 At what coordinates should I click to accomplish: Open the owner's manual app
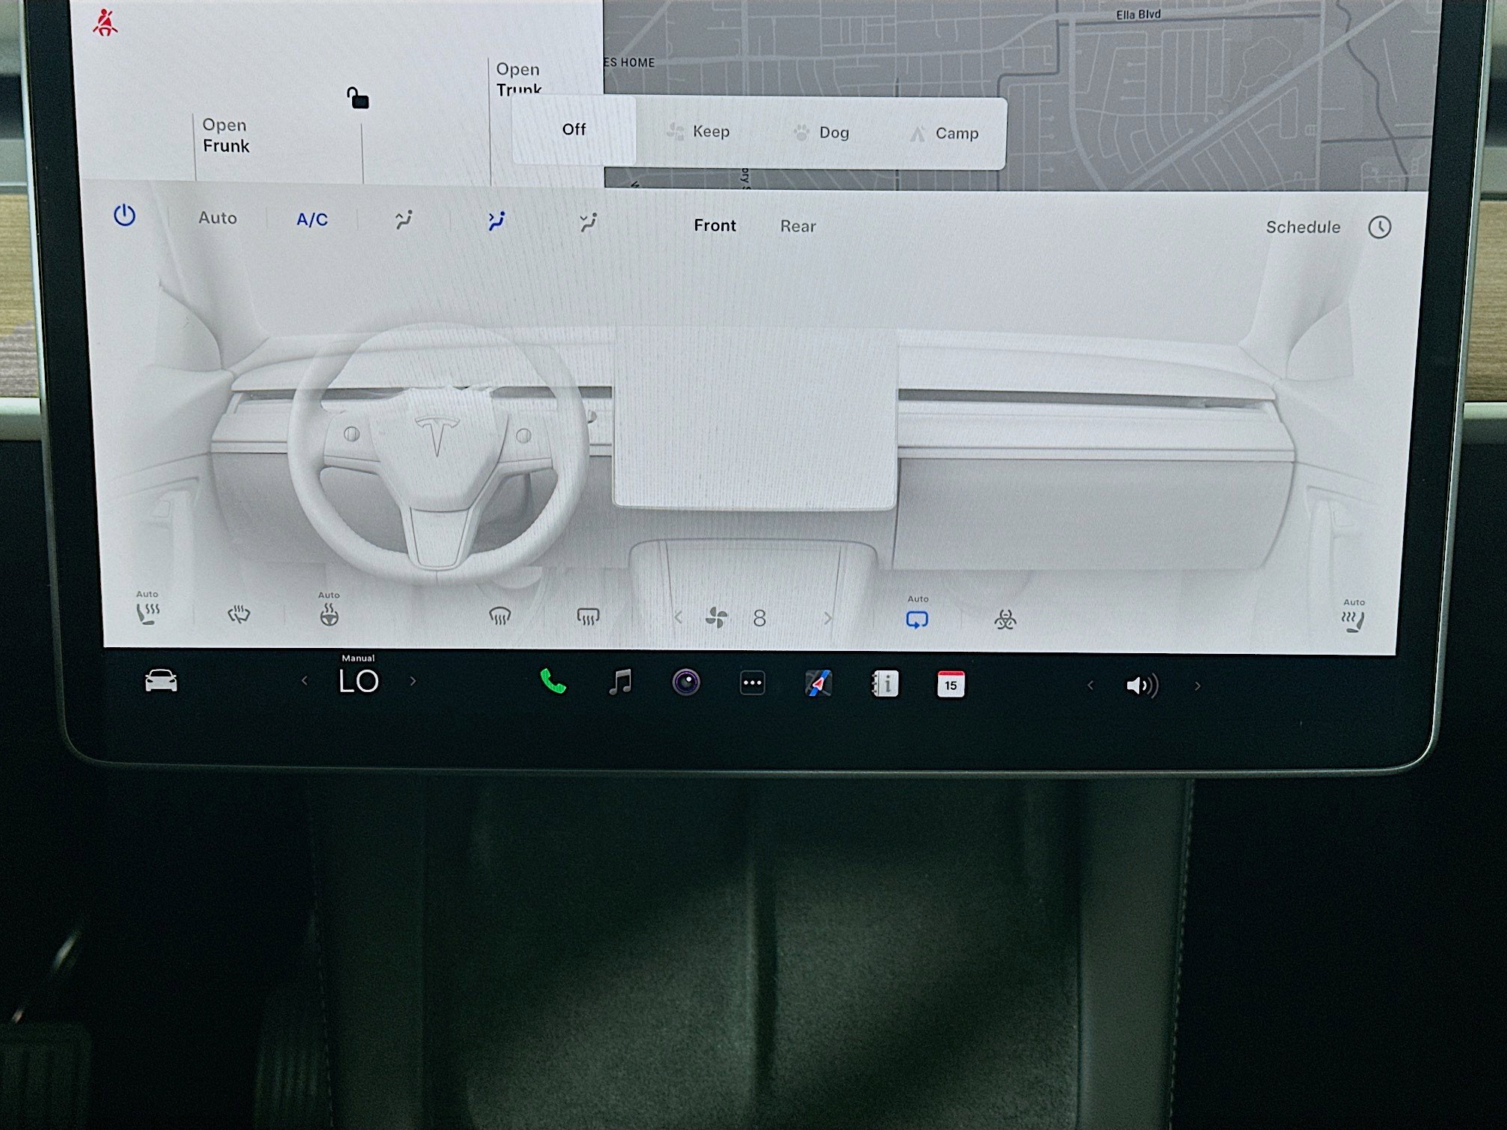pyautogui.click(x=885, y=682)
